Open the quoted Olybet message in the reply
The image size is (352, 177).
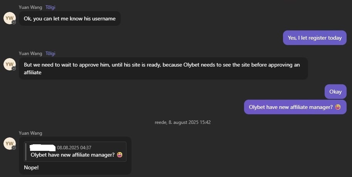pyautogui.click(x=72, y=155)
